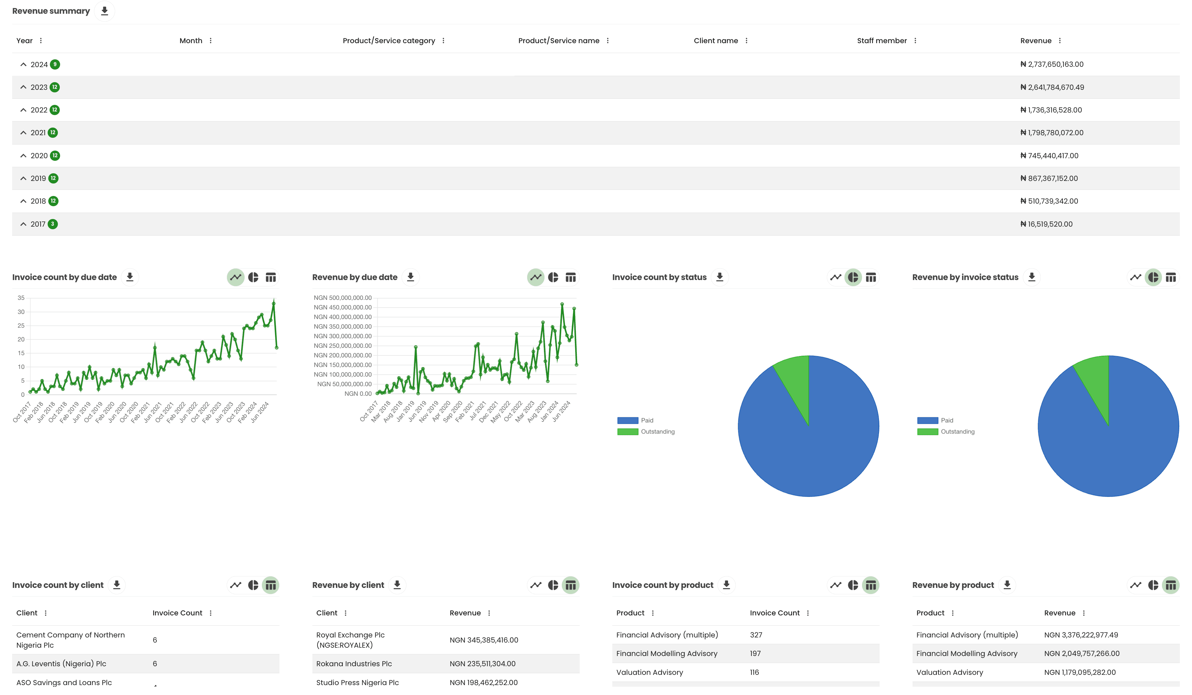Open Client column menu in Invoice count by client
Image resolution: width=1192 pixels, height=695 pixels.
tap(45, 613)
